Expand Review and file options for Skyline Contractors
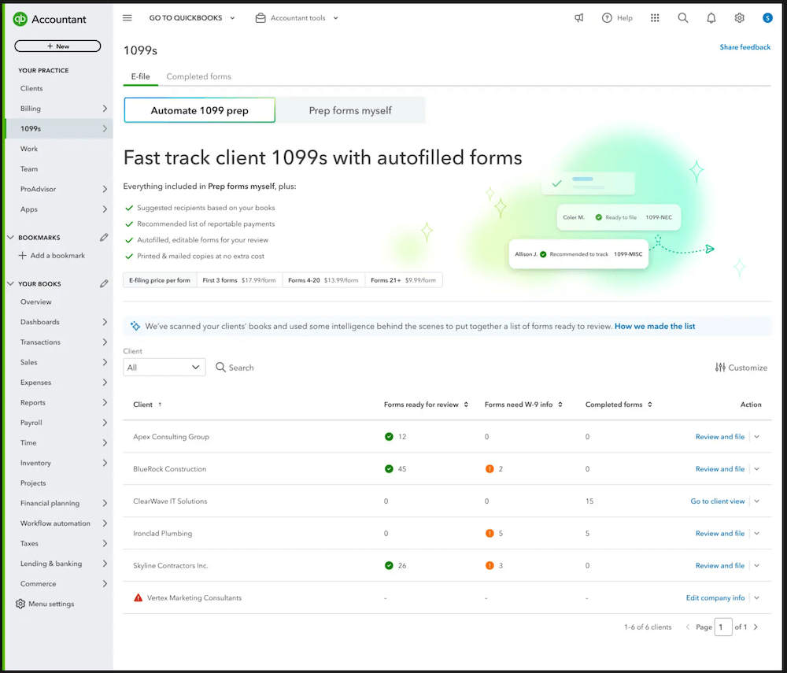The height and width of the screenshot is (673, 787). [757, 565]
